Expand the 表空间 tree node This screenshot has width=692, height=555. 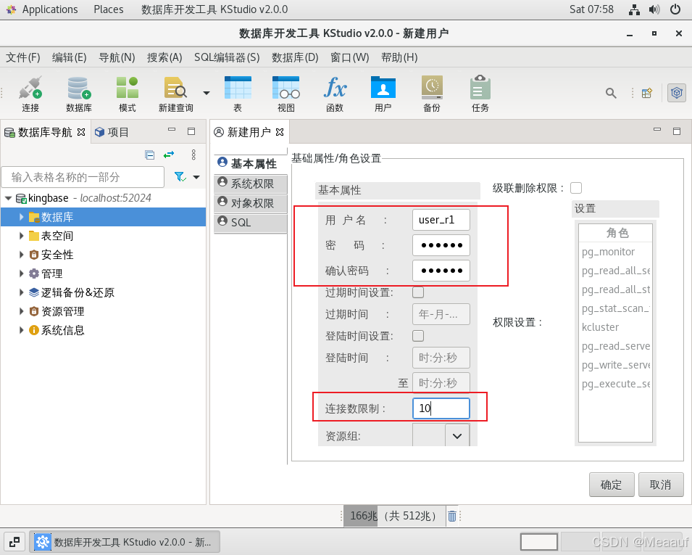tap(21, 236)
